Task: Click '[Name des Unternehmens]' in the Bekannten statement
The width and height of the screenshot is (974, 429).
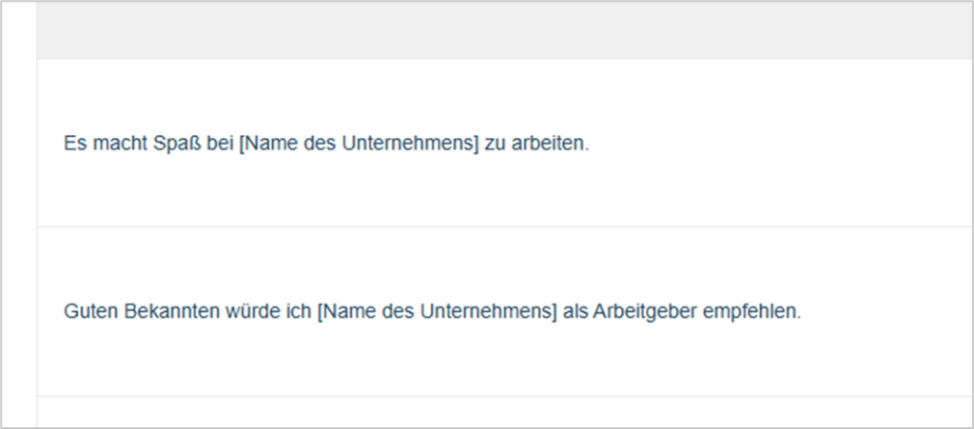Action: (438, 312)
